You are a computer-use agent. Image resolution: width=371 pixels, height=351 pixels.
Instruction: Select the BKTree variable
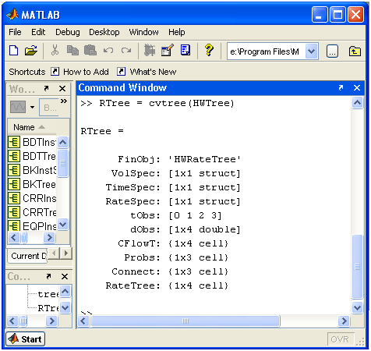click(32, 184)
